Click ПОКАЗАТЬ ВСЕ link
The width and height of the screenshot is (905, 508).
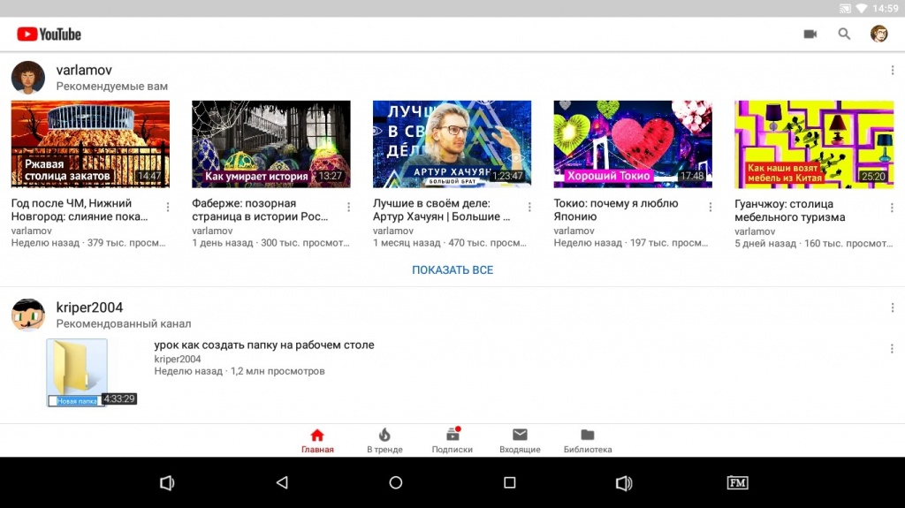pyautogui.click(x=452, y=270)
